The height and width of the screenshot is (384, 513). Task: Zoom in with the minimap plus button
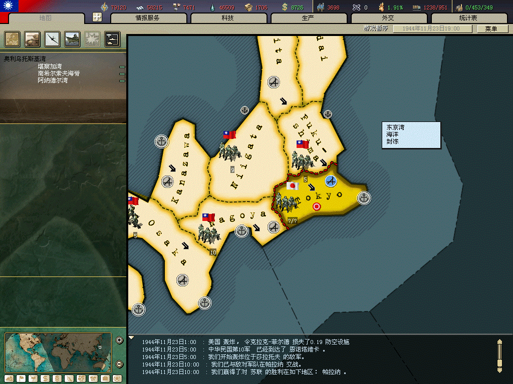119,340
